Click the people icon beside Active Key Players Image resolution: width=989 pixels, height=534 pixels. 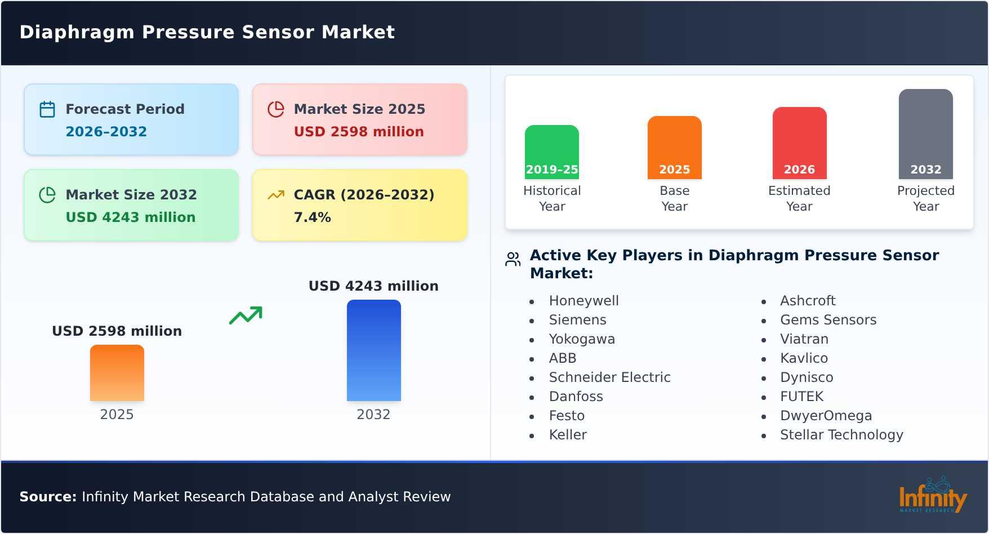pos(513,259)
